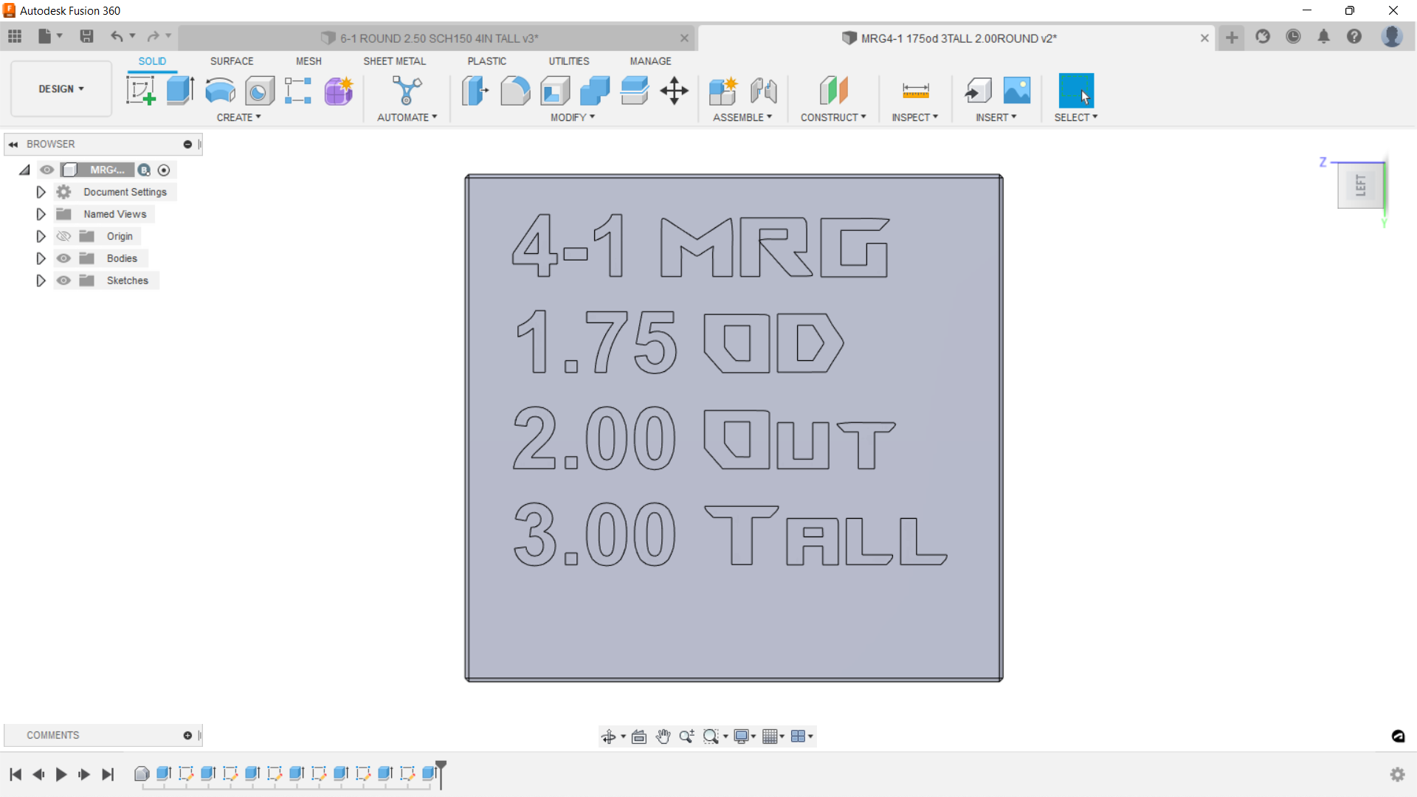Click the LEFT face of the ViewCube

(x=1360, y=186)
